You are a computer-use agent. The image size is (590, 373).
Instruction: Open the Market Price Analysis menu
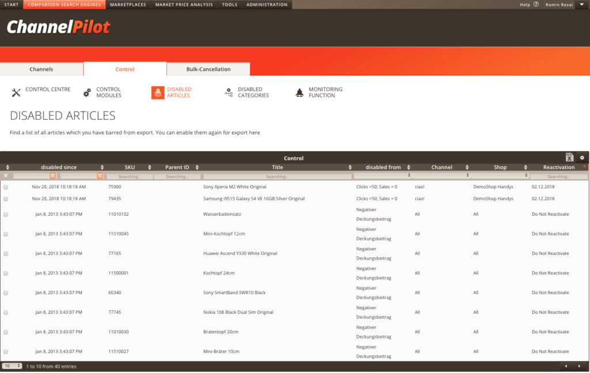click(184, 5)
